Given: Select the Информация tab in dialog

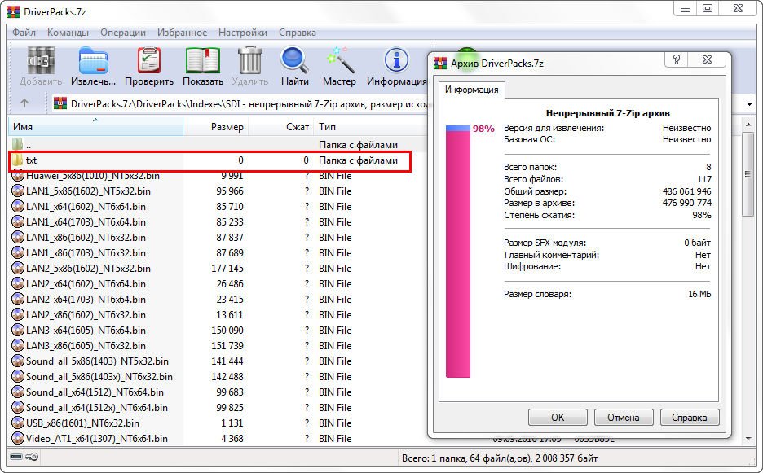Looking at the screenshot, I should pos(471,90).
